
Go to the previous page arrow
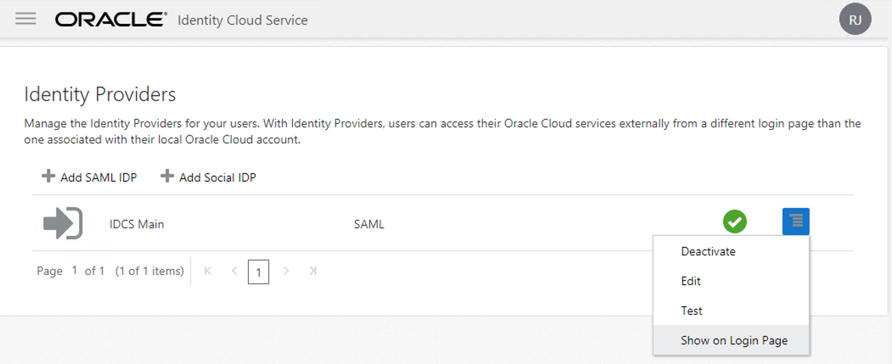tap(234, 271)
